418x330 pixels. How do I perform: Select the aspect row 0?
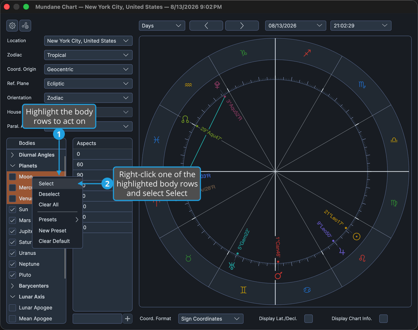tap(103, 154)
